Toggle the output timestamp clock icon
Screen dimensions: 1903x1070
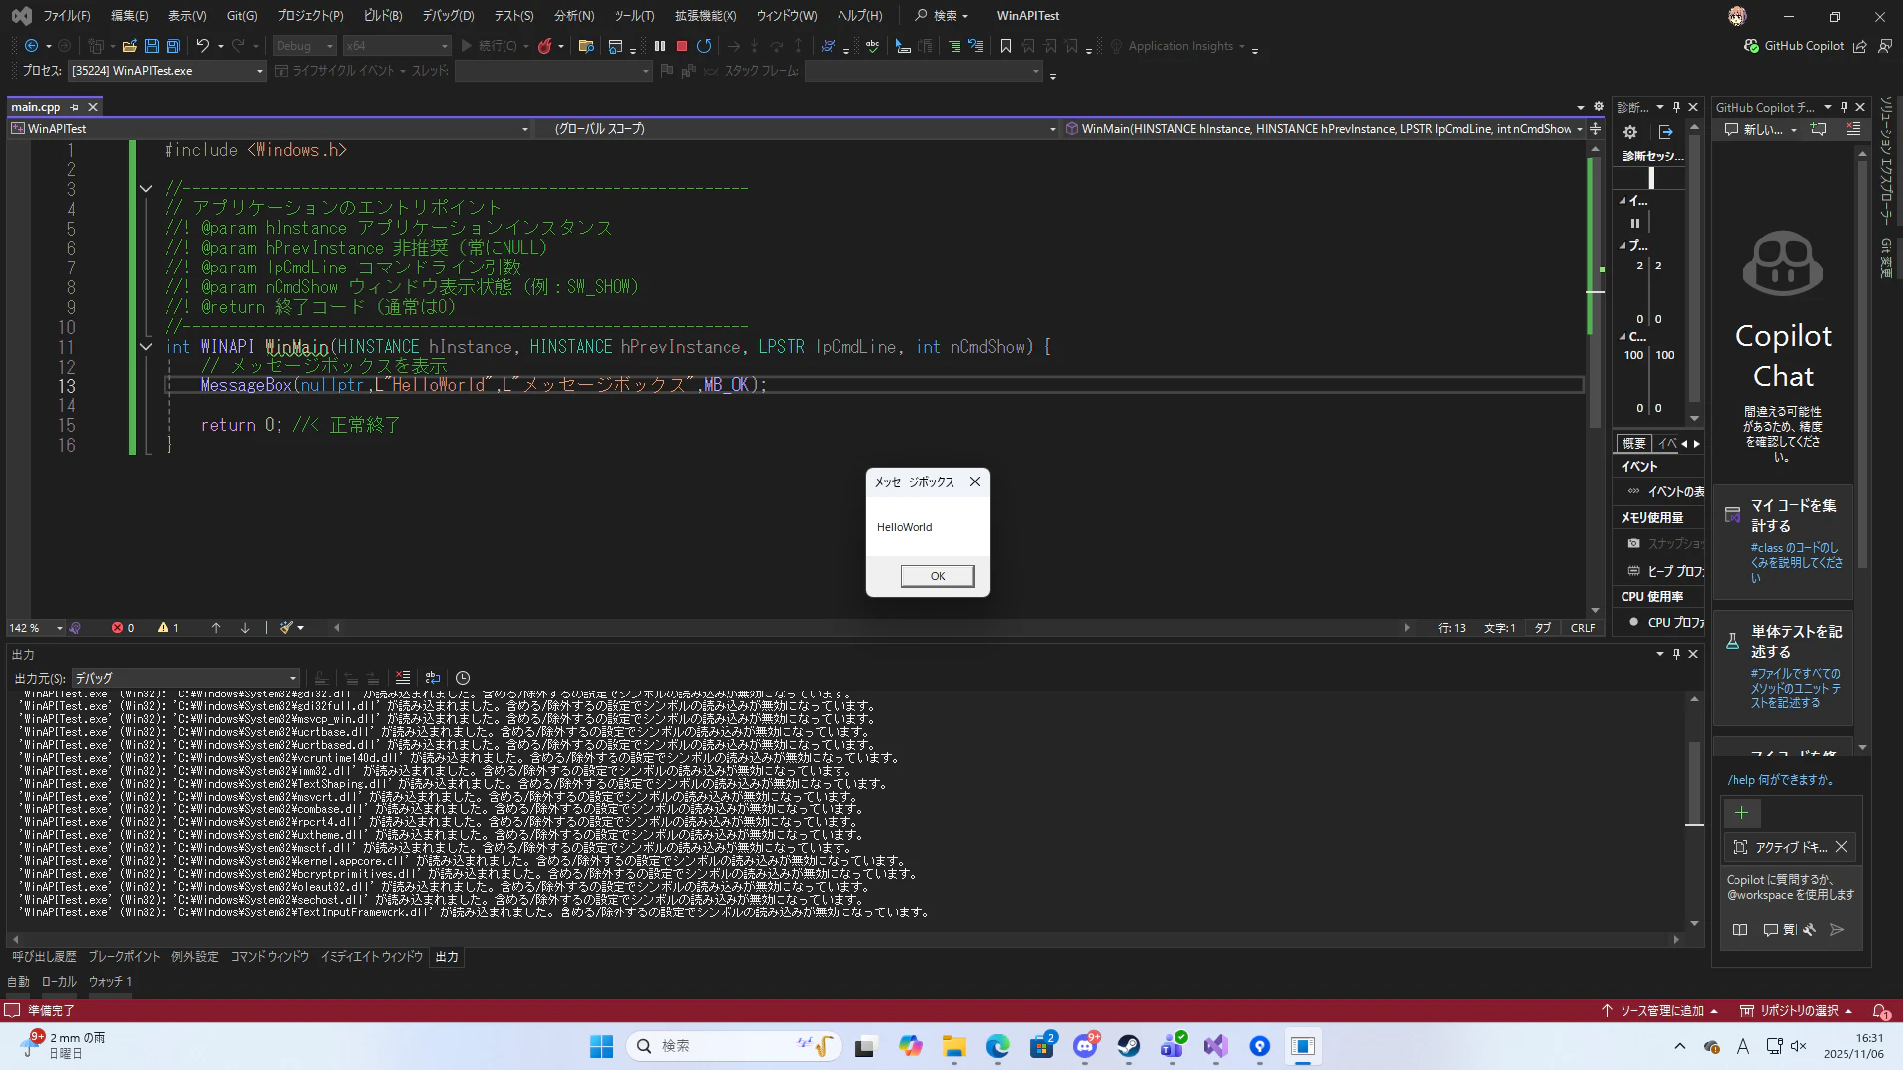[x=463, y=678]
